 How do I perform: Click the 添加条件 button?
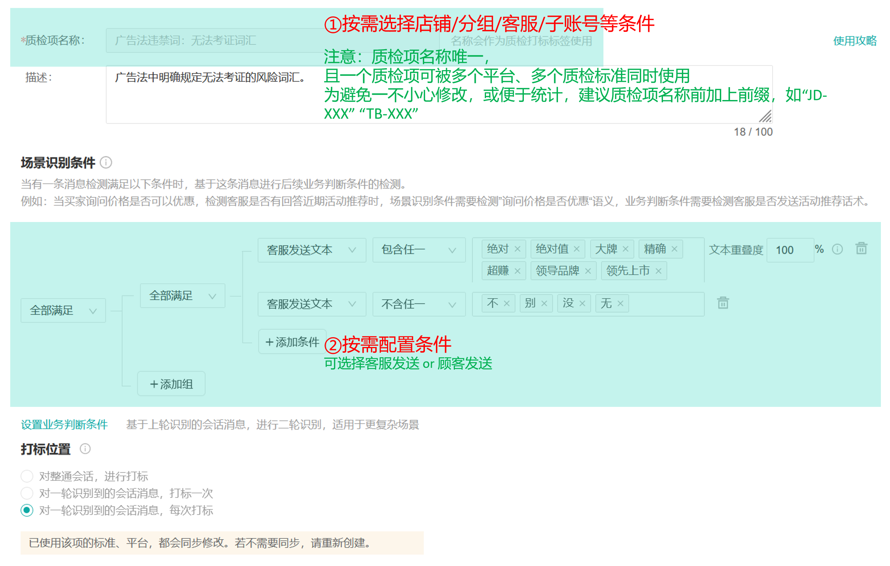pos(292,342)
